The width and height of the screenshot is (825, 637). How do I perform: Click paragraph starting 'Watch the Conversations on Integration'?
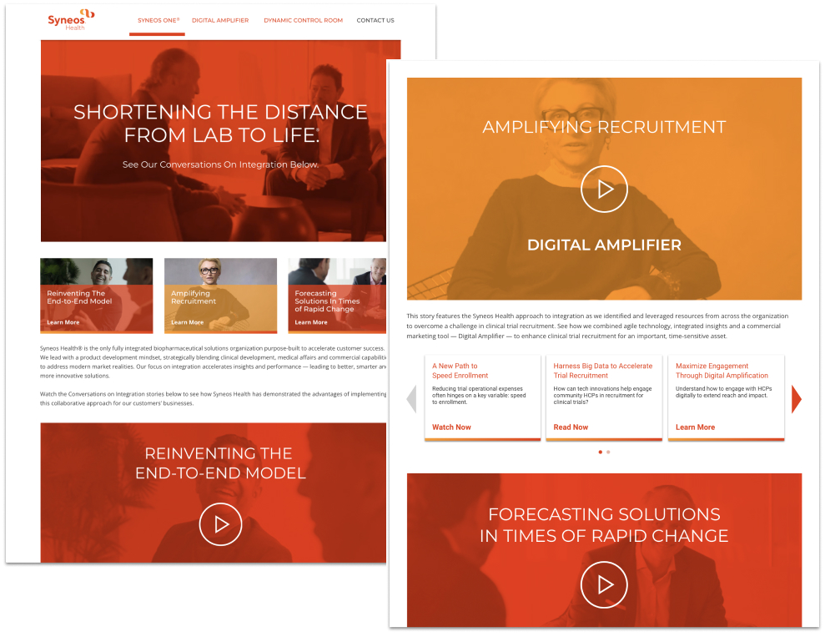click(213, 398)
